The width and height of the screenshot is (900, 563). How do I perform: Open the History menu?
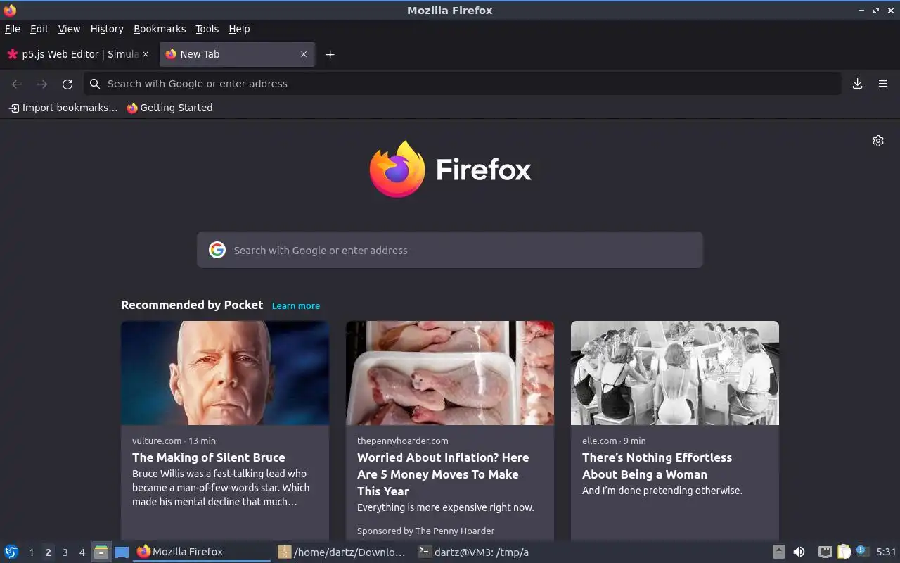pyautogui.click(x=107, y=29)
